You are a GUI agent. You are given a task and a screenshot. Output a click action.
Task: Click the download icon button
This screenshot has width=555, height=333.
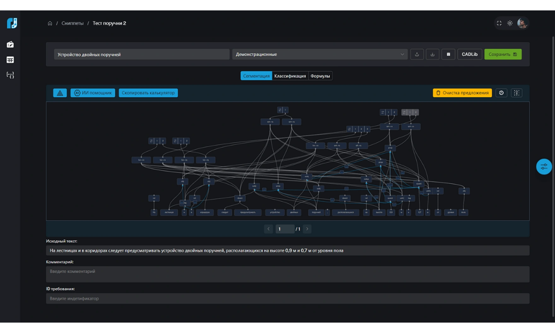tap(432, 54)
